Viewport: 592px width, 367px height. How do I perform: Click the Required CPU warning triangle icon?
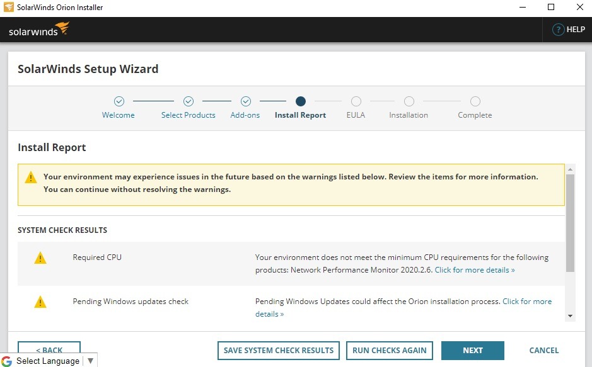click(x=40, y=258)
